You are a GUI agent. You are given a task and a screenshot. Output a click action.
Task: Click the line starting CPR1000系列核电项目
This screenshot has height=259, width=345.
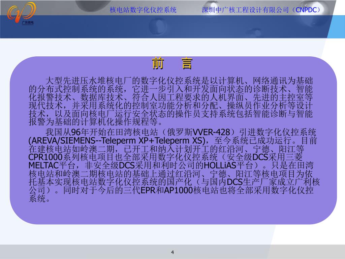tap(165, 157)
